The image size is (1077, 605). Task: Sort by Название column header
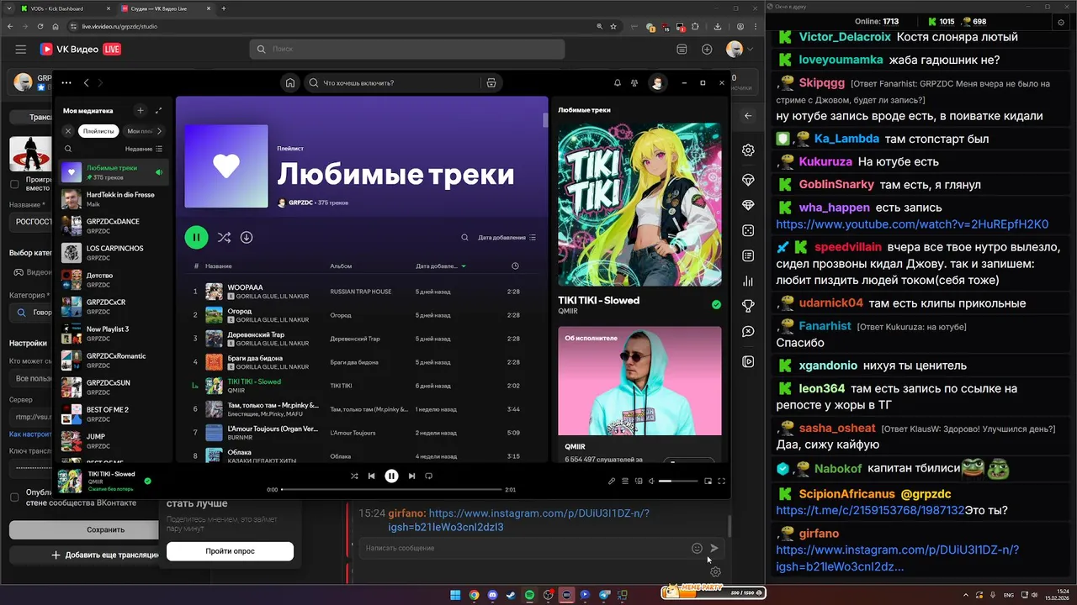(218, 266)
